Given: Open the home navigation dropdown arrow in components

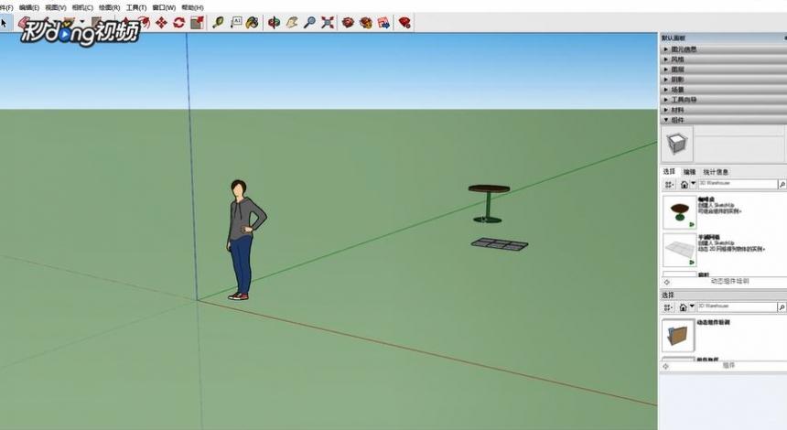Looking at the screenshot, I should point(693,184).
